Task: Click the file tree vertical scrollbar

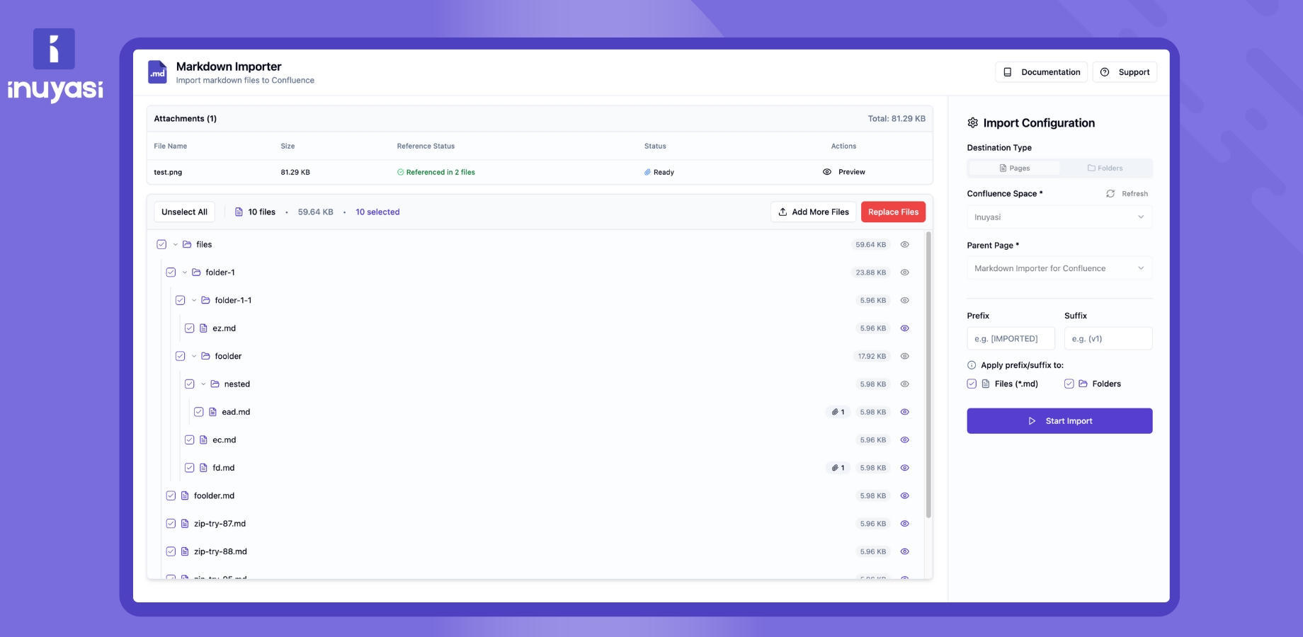Action: (x=928, y=375)
